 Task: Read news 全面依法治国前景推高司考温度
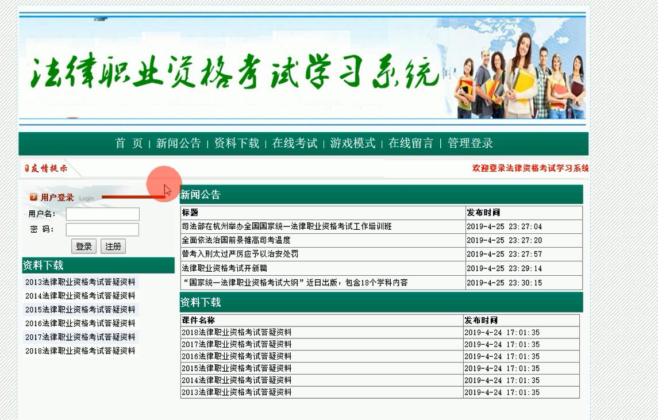click(x=236, y=240)
